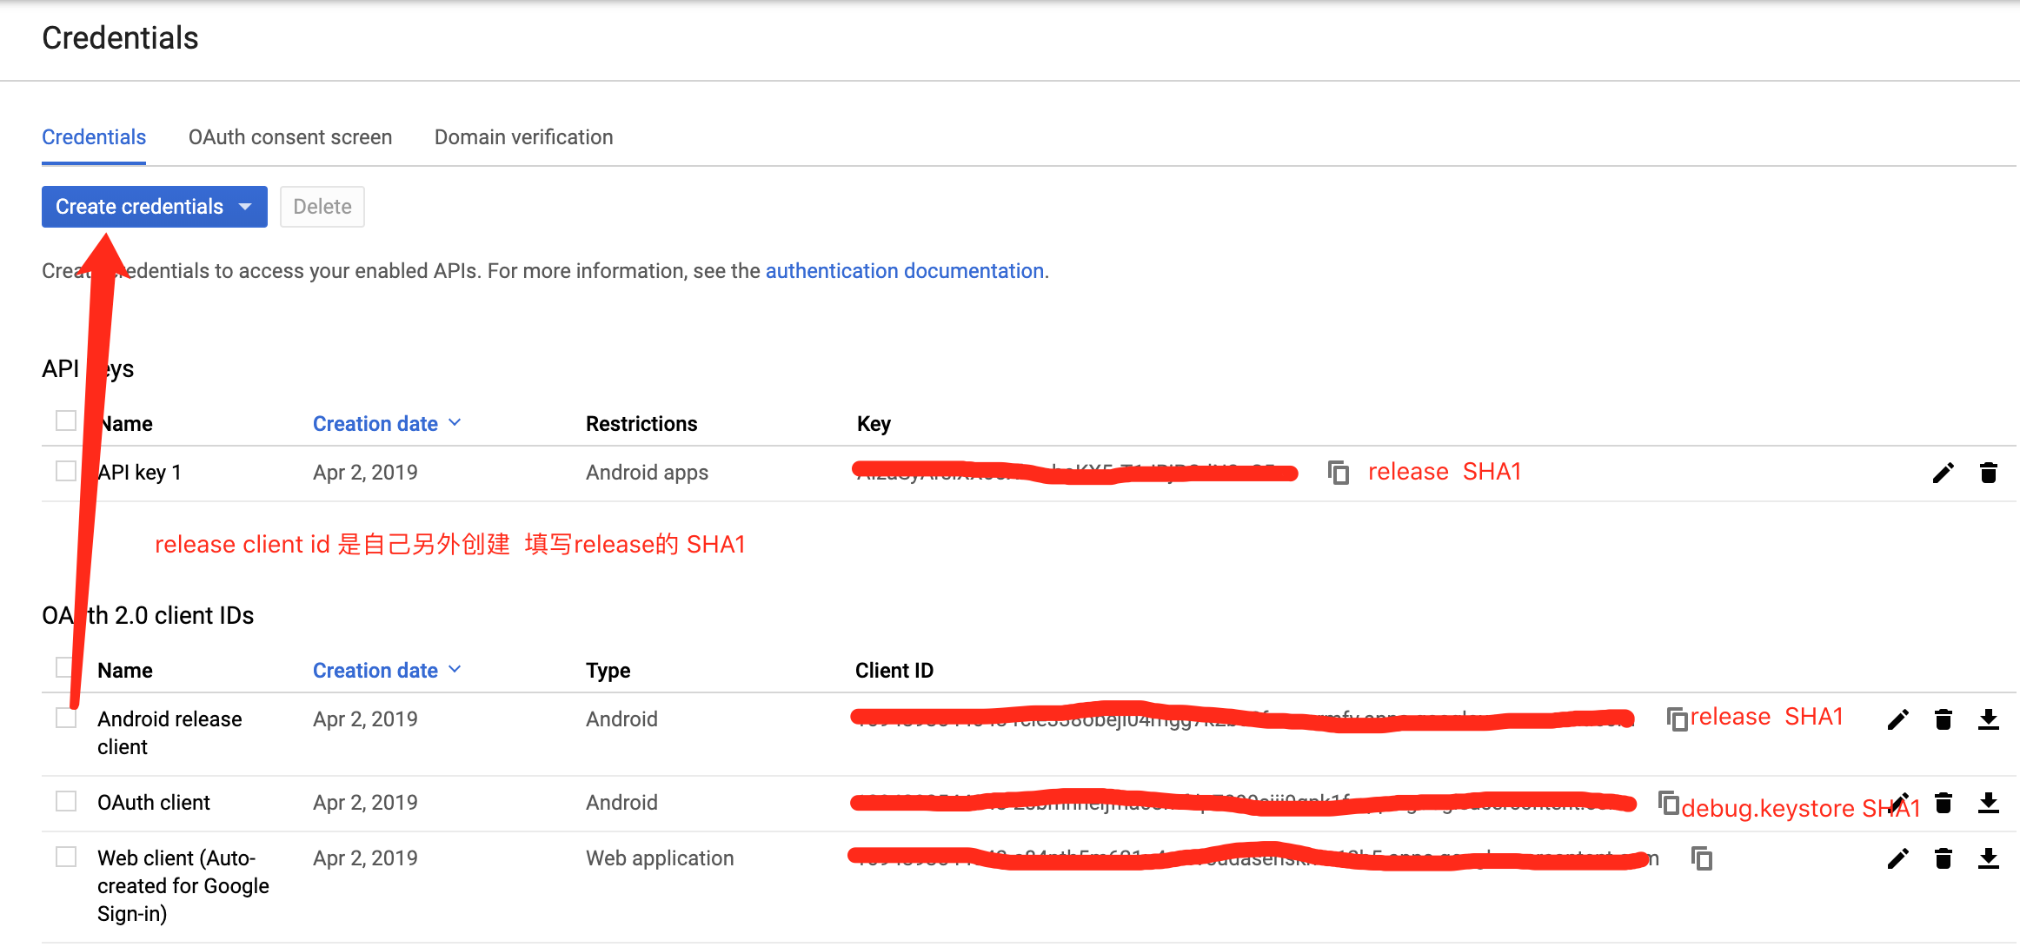Switch to the OAuth consent screen tab

290,136
